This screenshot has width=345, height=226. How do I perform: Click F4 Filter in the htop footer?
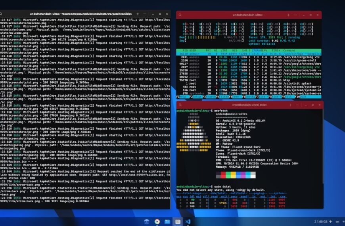222,97
